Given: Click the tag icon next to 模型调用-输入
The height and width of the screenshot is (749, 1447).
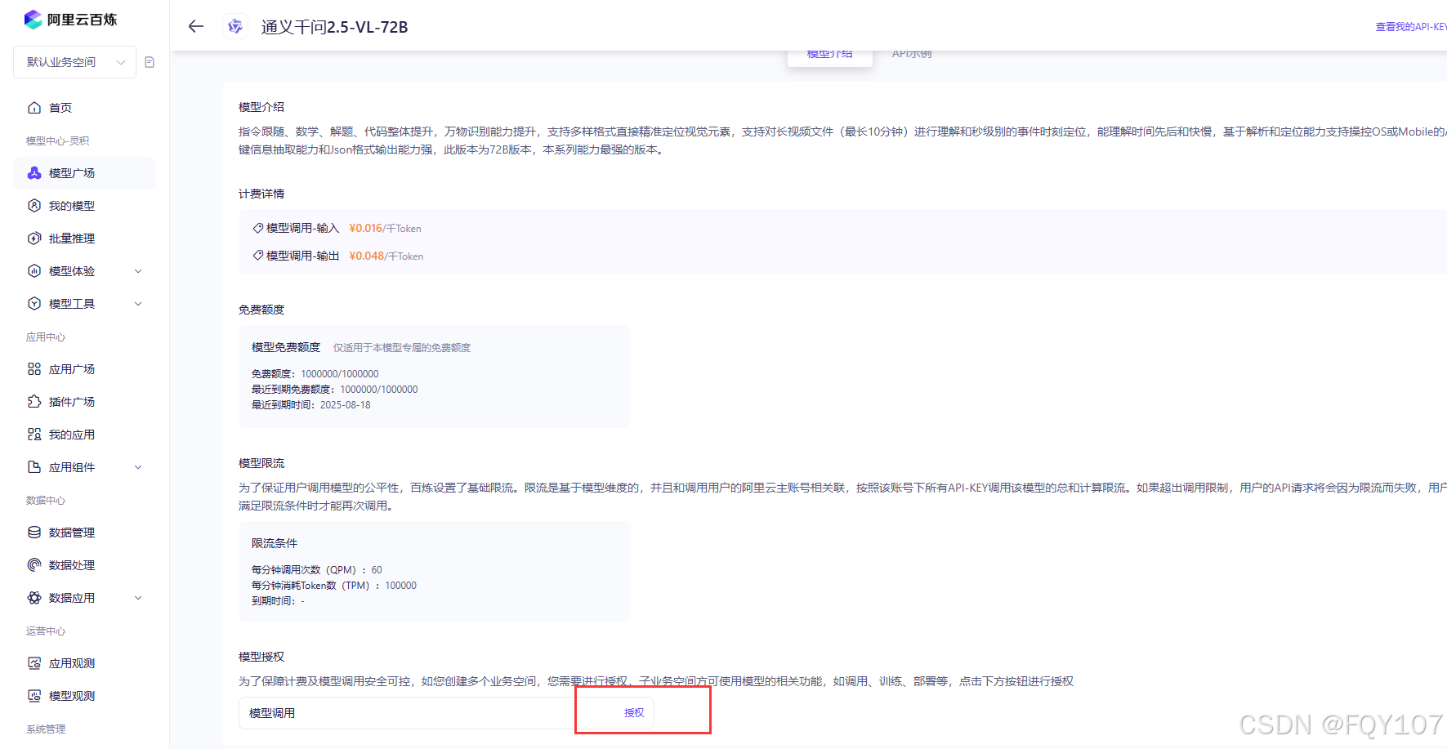Looking at the screenshot, I should click(258, 229).
